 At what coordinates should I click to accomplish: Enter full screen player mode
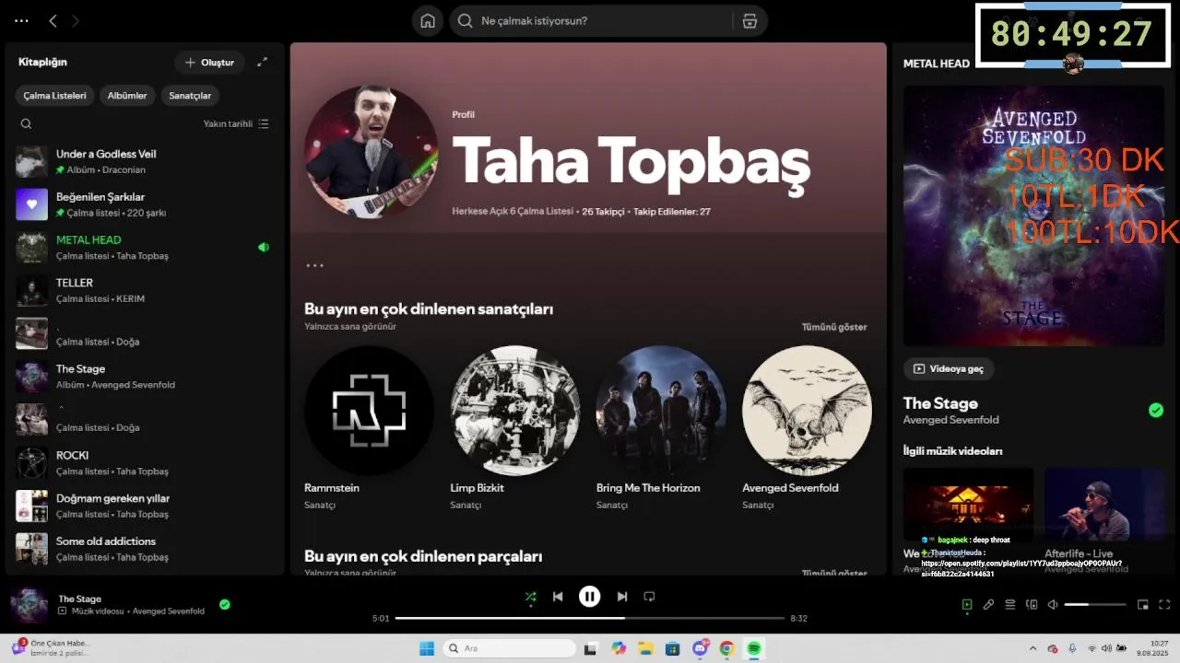click(x=1164, y=605)
